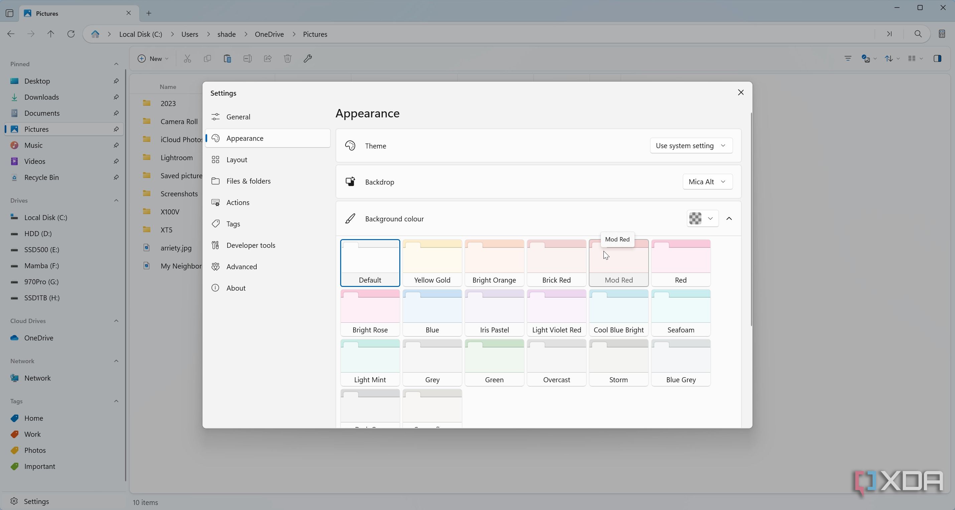Collapse the Drives sidebar section
Viewport: 955px width, 510px height.
coord(116,201)
